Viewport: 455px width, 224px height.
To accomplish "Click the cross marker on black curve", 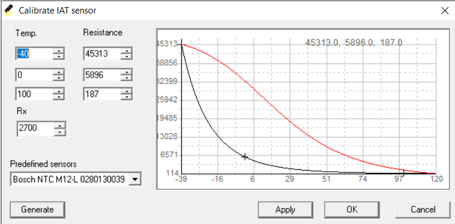I will (245, 157).
